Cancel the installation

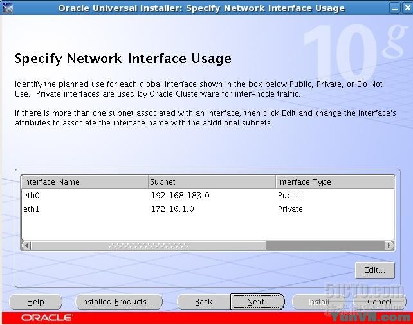pyautogui.click(x=380, y=302)
